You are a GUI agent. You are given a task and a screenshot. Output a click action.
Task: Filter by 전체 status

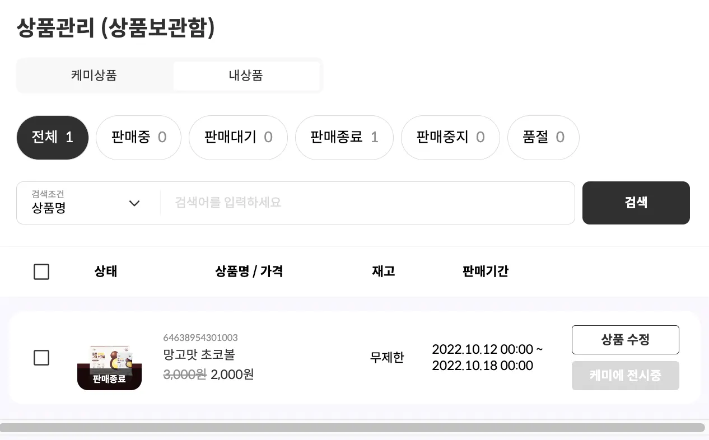53,138
